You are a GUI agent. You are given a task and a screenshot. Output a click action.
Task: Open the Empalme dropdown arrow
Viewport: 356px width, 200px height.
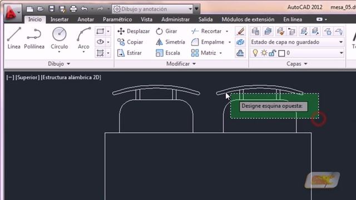coord(230,42)
